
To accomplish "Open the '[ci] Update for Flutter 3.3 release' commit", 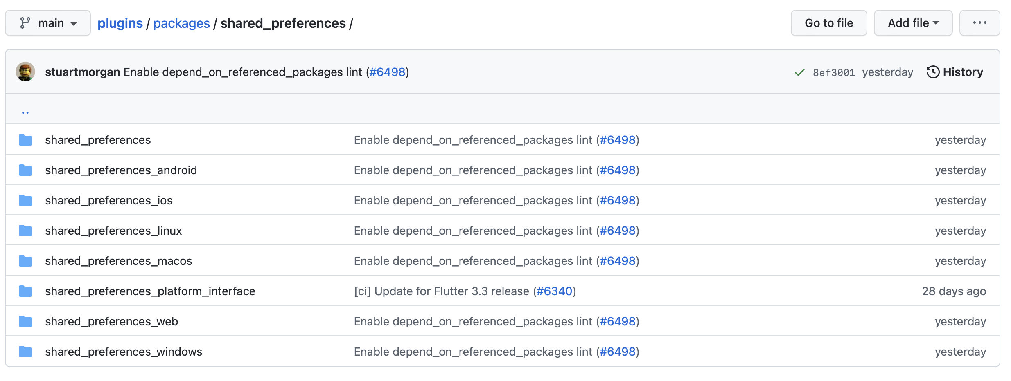I will 442,291.
